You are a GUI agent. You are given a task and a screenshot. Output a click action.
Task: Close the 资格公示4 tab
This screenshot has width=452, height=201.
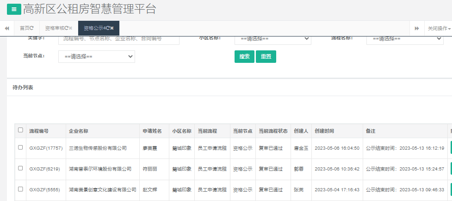[112, 28]
